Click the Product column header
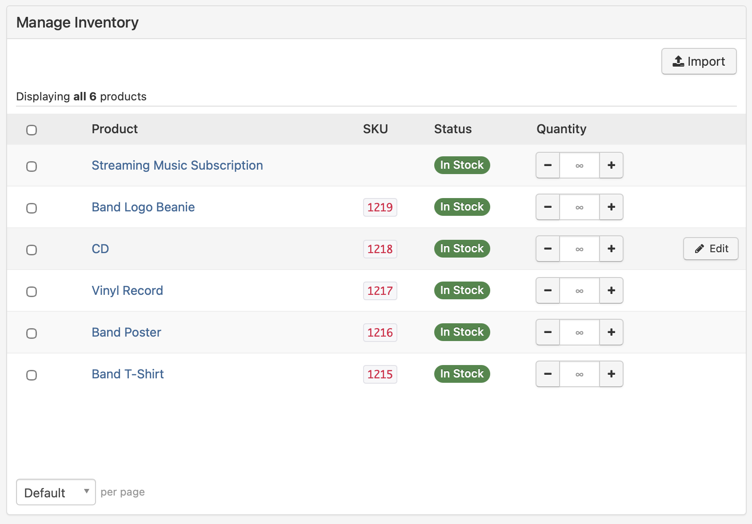The width and height of the screenshot is (752, 524). click(x=115, y=129)
